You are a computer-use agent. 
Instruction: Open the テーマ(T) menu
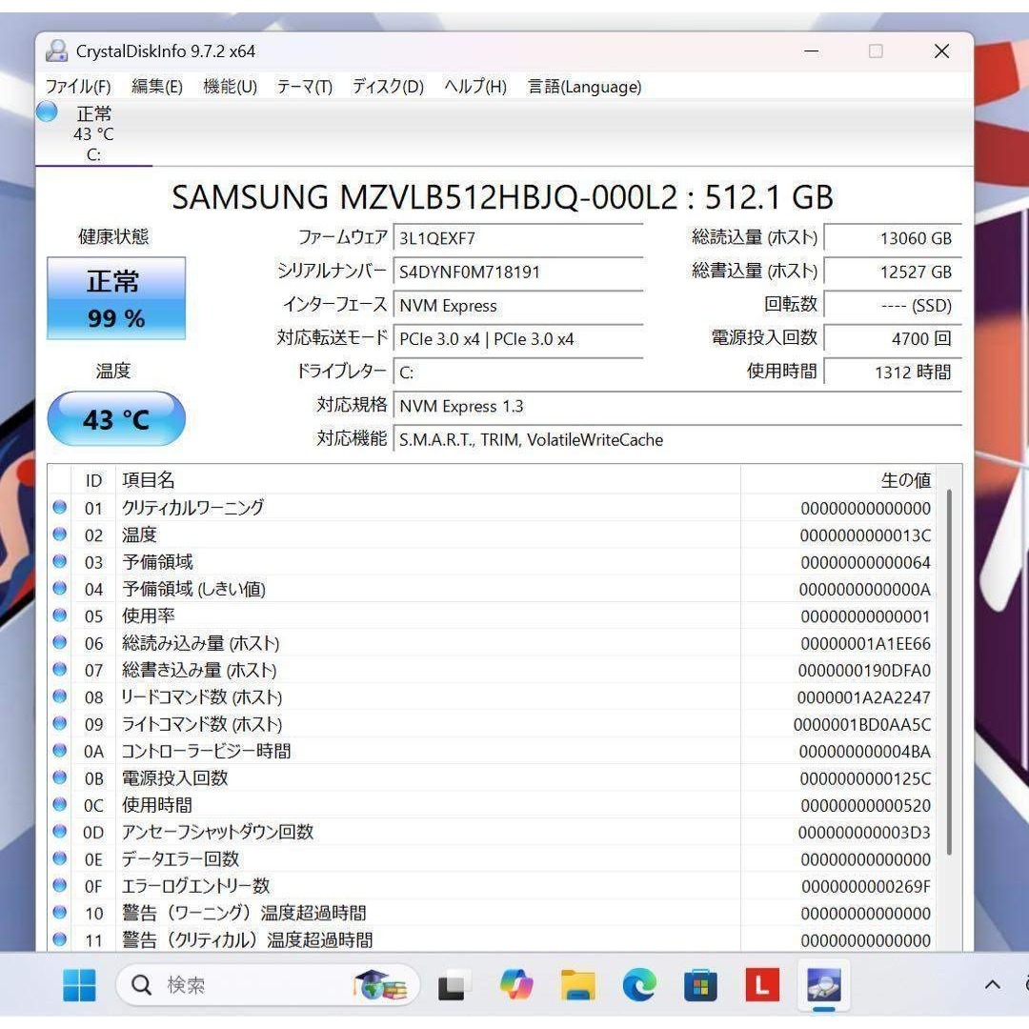304,87
